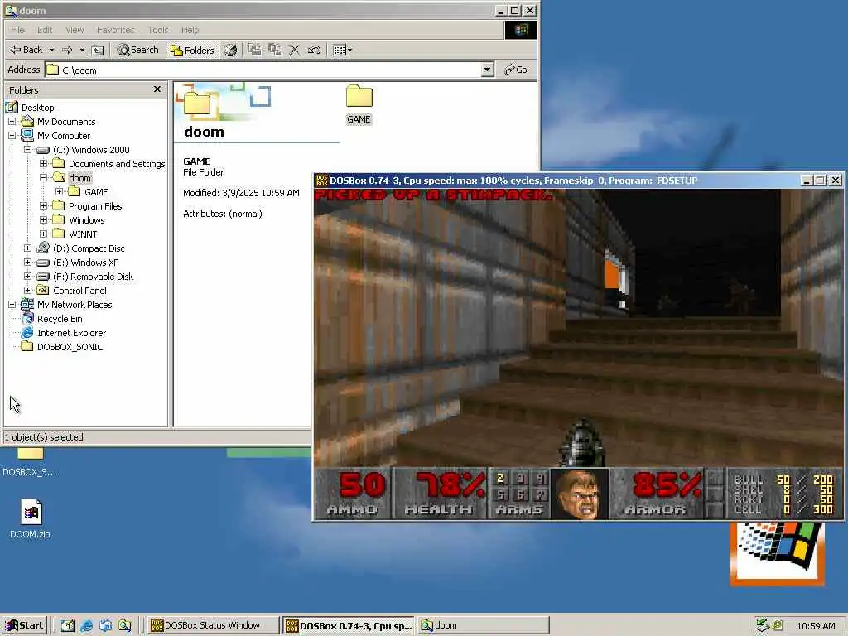Toggle the Folders pane button

192,51
